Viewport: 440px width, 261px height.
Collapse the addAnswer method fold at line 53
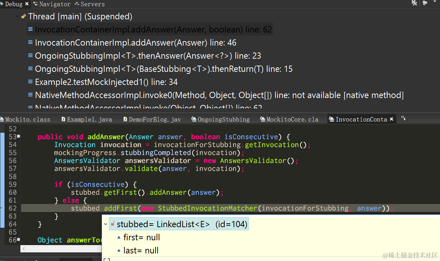coord(18,136)
